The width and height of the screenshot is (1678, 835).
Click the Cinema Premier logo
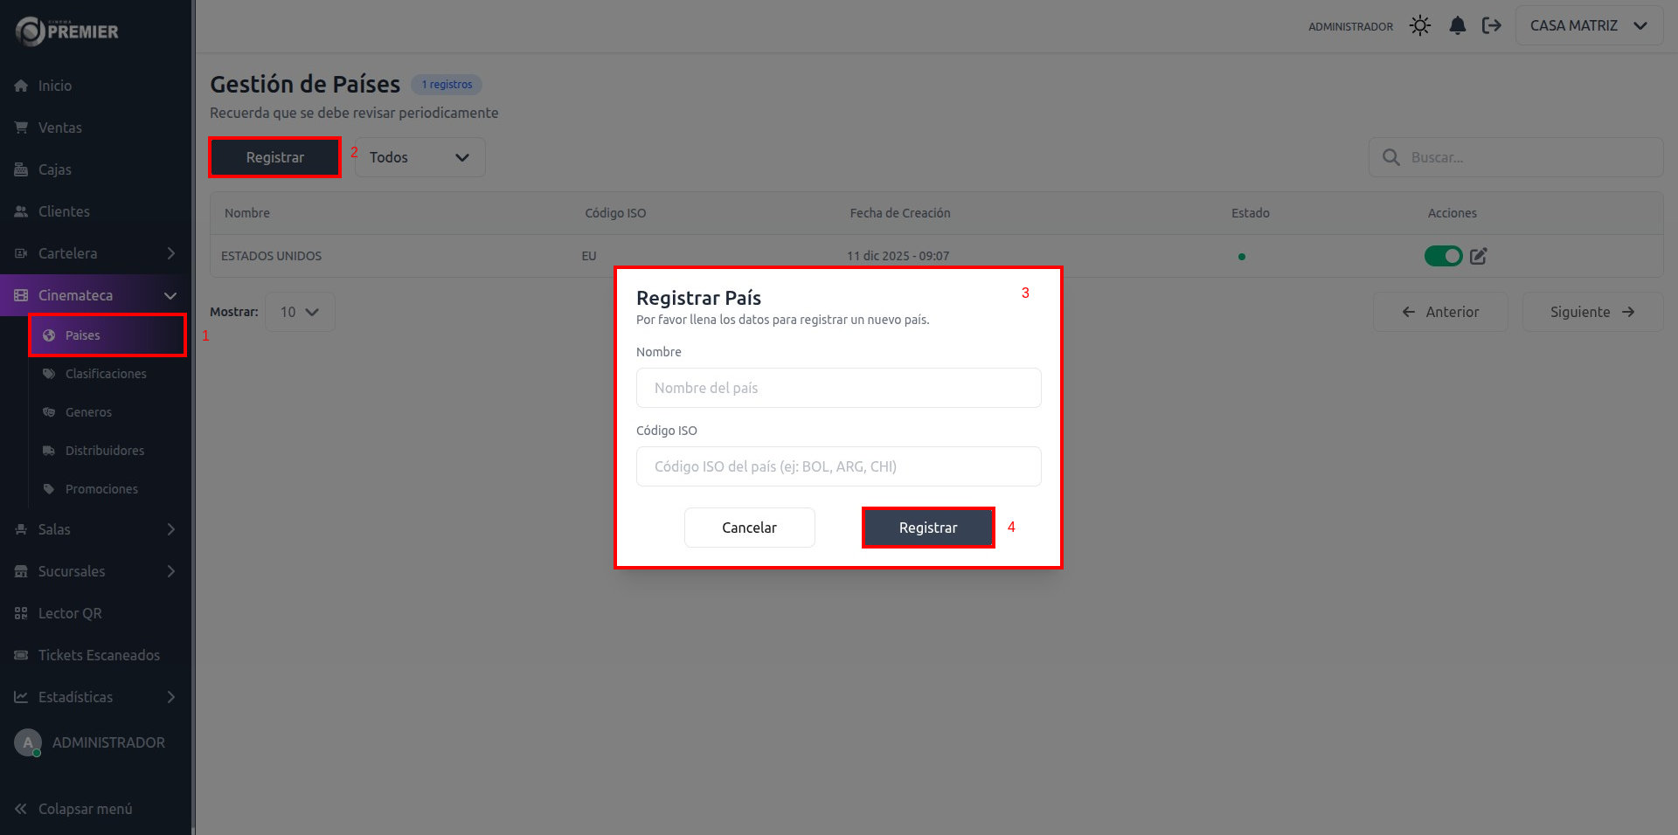click(x=67, y=31)
